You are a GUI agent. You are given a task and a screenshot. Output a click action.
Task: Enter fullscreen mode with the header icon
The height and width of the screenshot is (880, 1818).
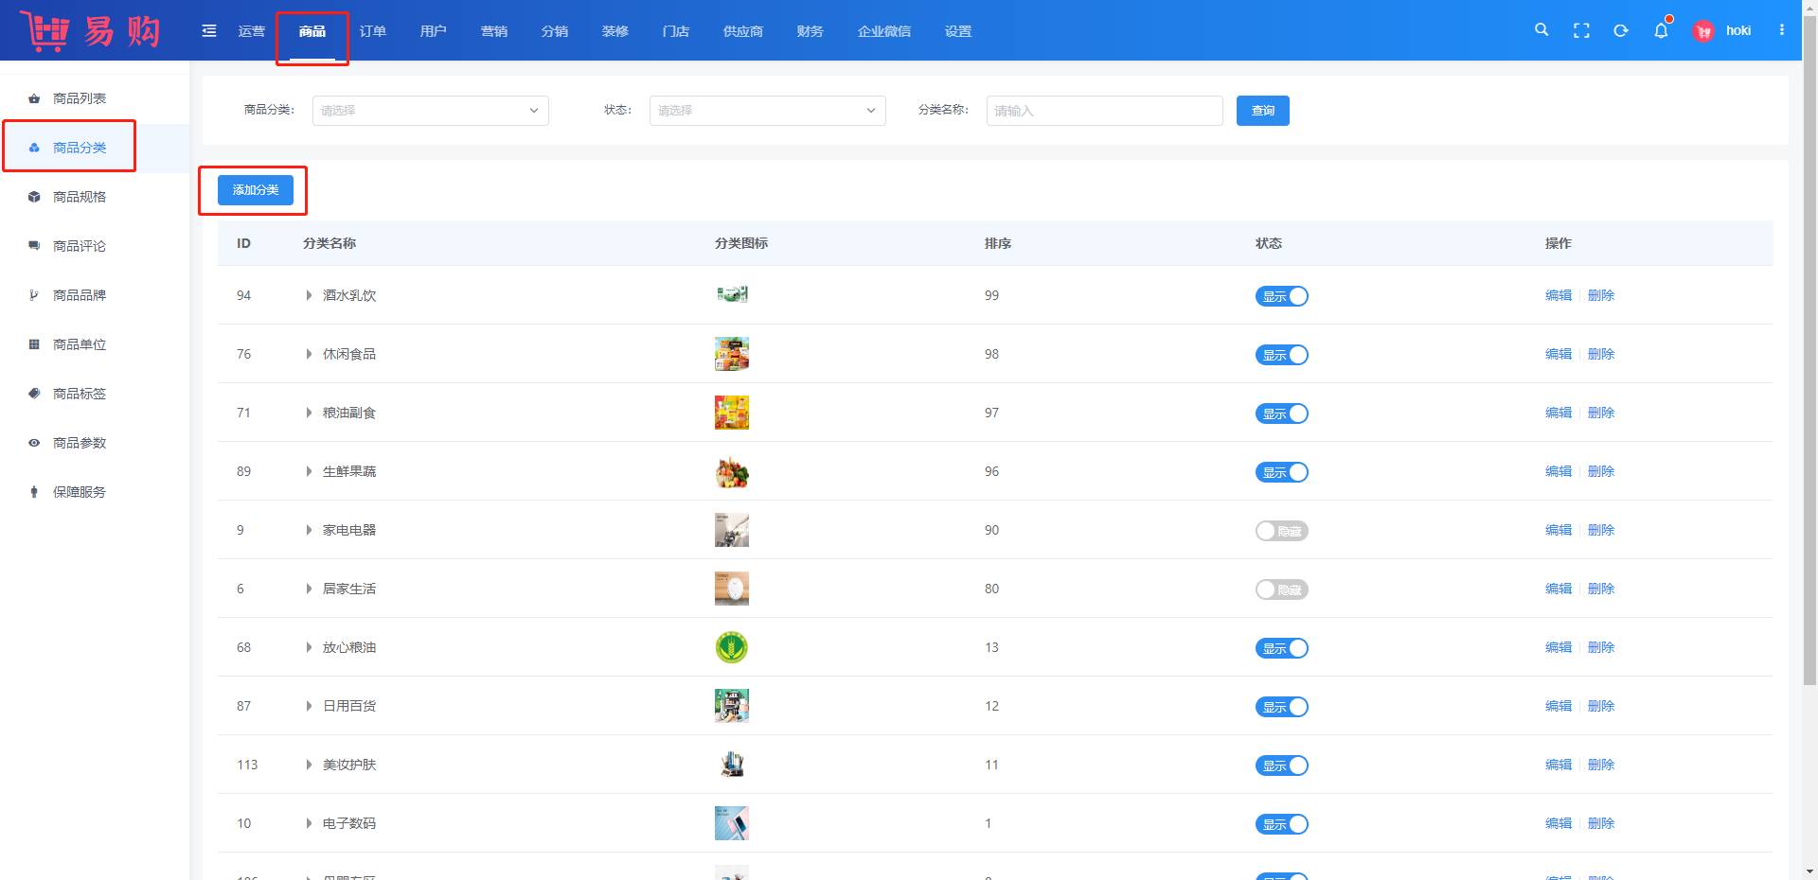tap(1581, 30)
